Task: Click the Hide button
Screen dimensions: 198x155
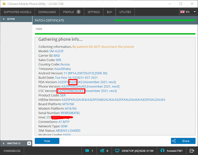Action: coord(47,141)
